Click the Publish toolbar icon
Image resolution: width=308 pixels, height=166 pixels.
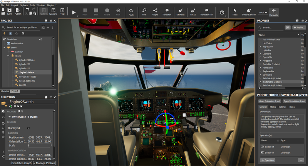point(18,11)
